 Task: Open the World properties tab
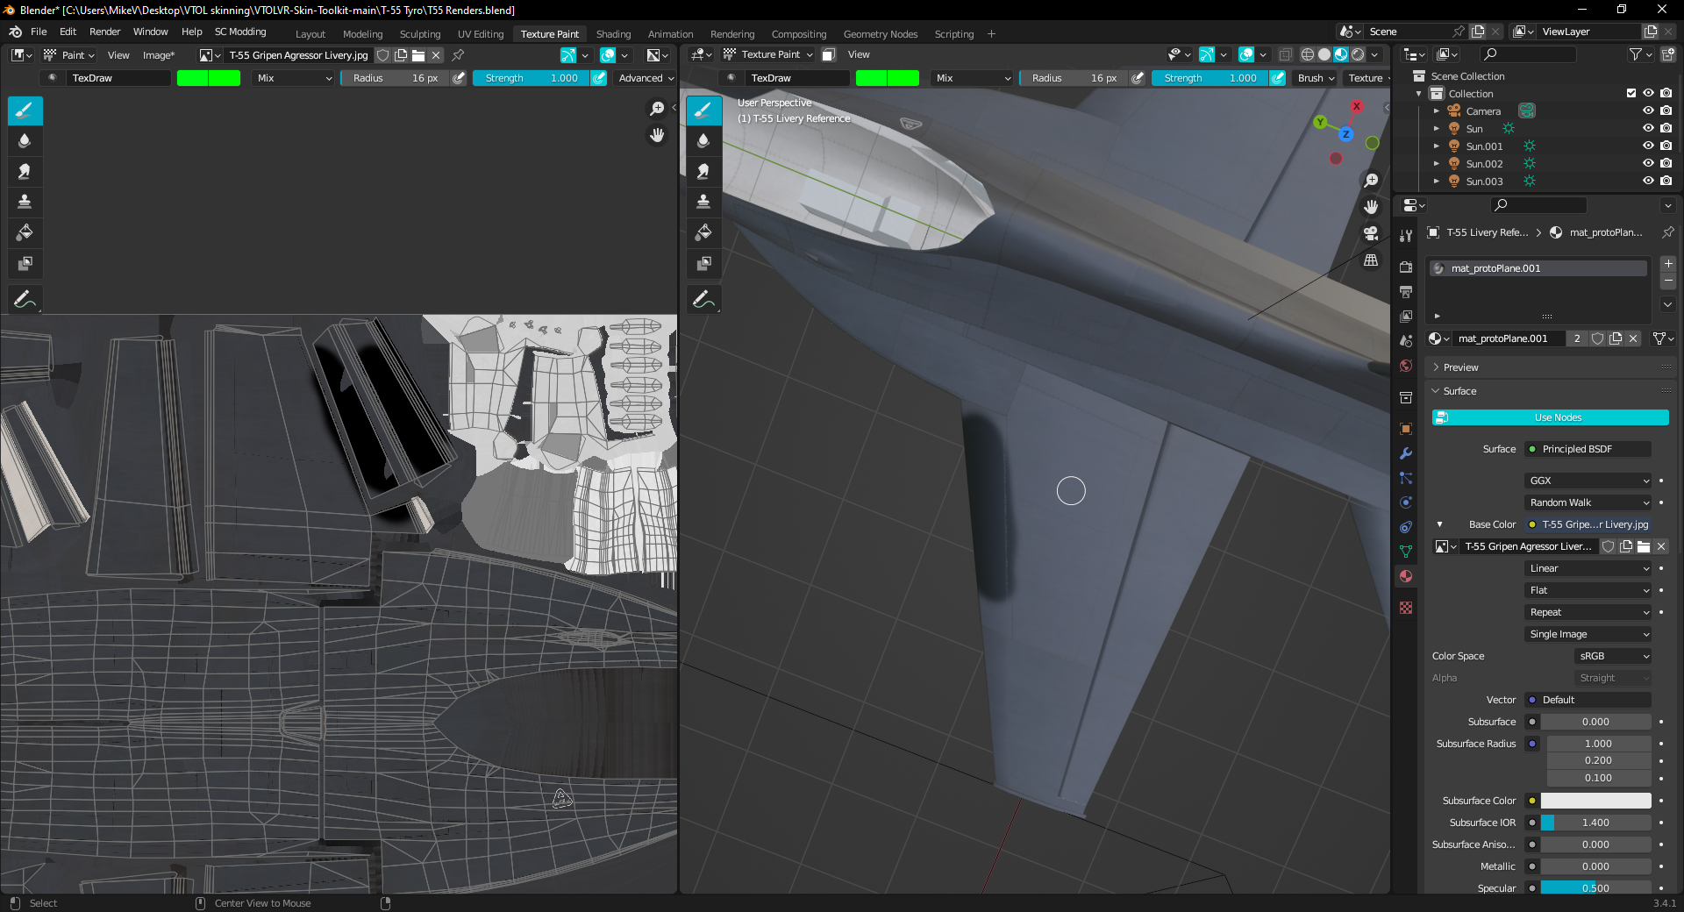[1406, 366]
